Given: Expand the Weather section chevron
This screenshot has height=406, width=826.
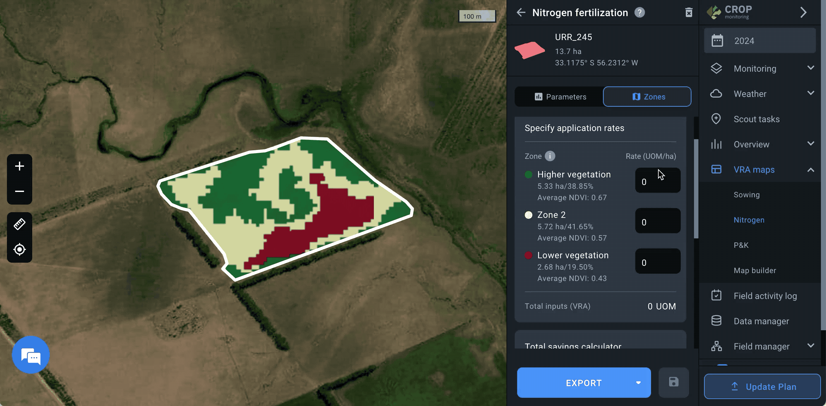Looking at the screenshot, I should tap(810, 93).
